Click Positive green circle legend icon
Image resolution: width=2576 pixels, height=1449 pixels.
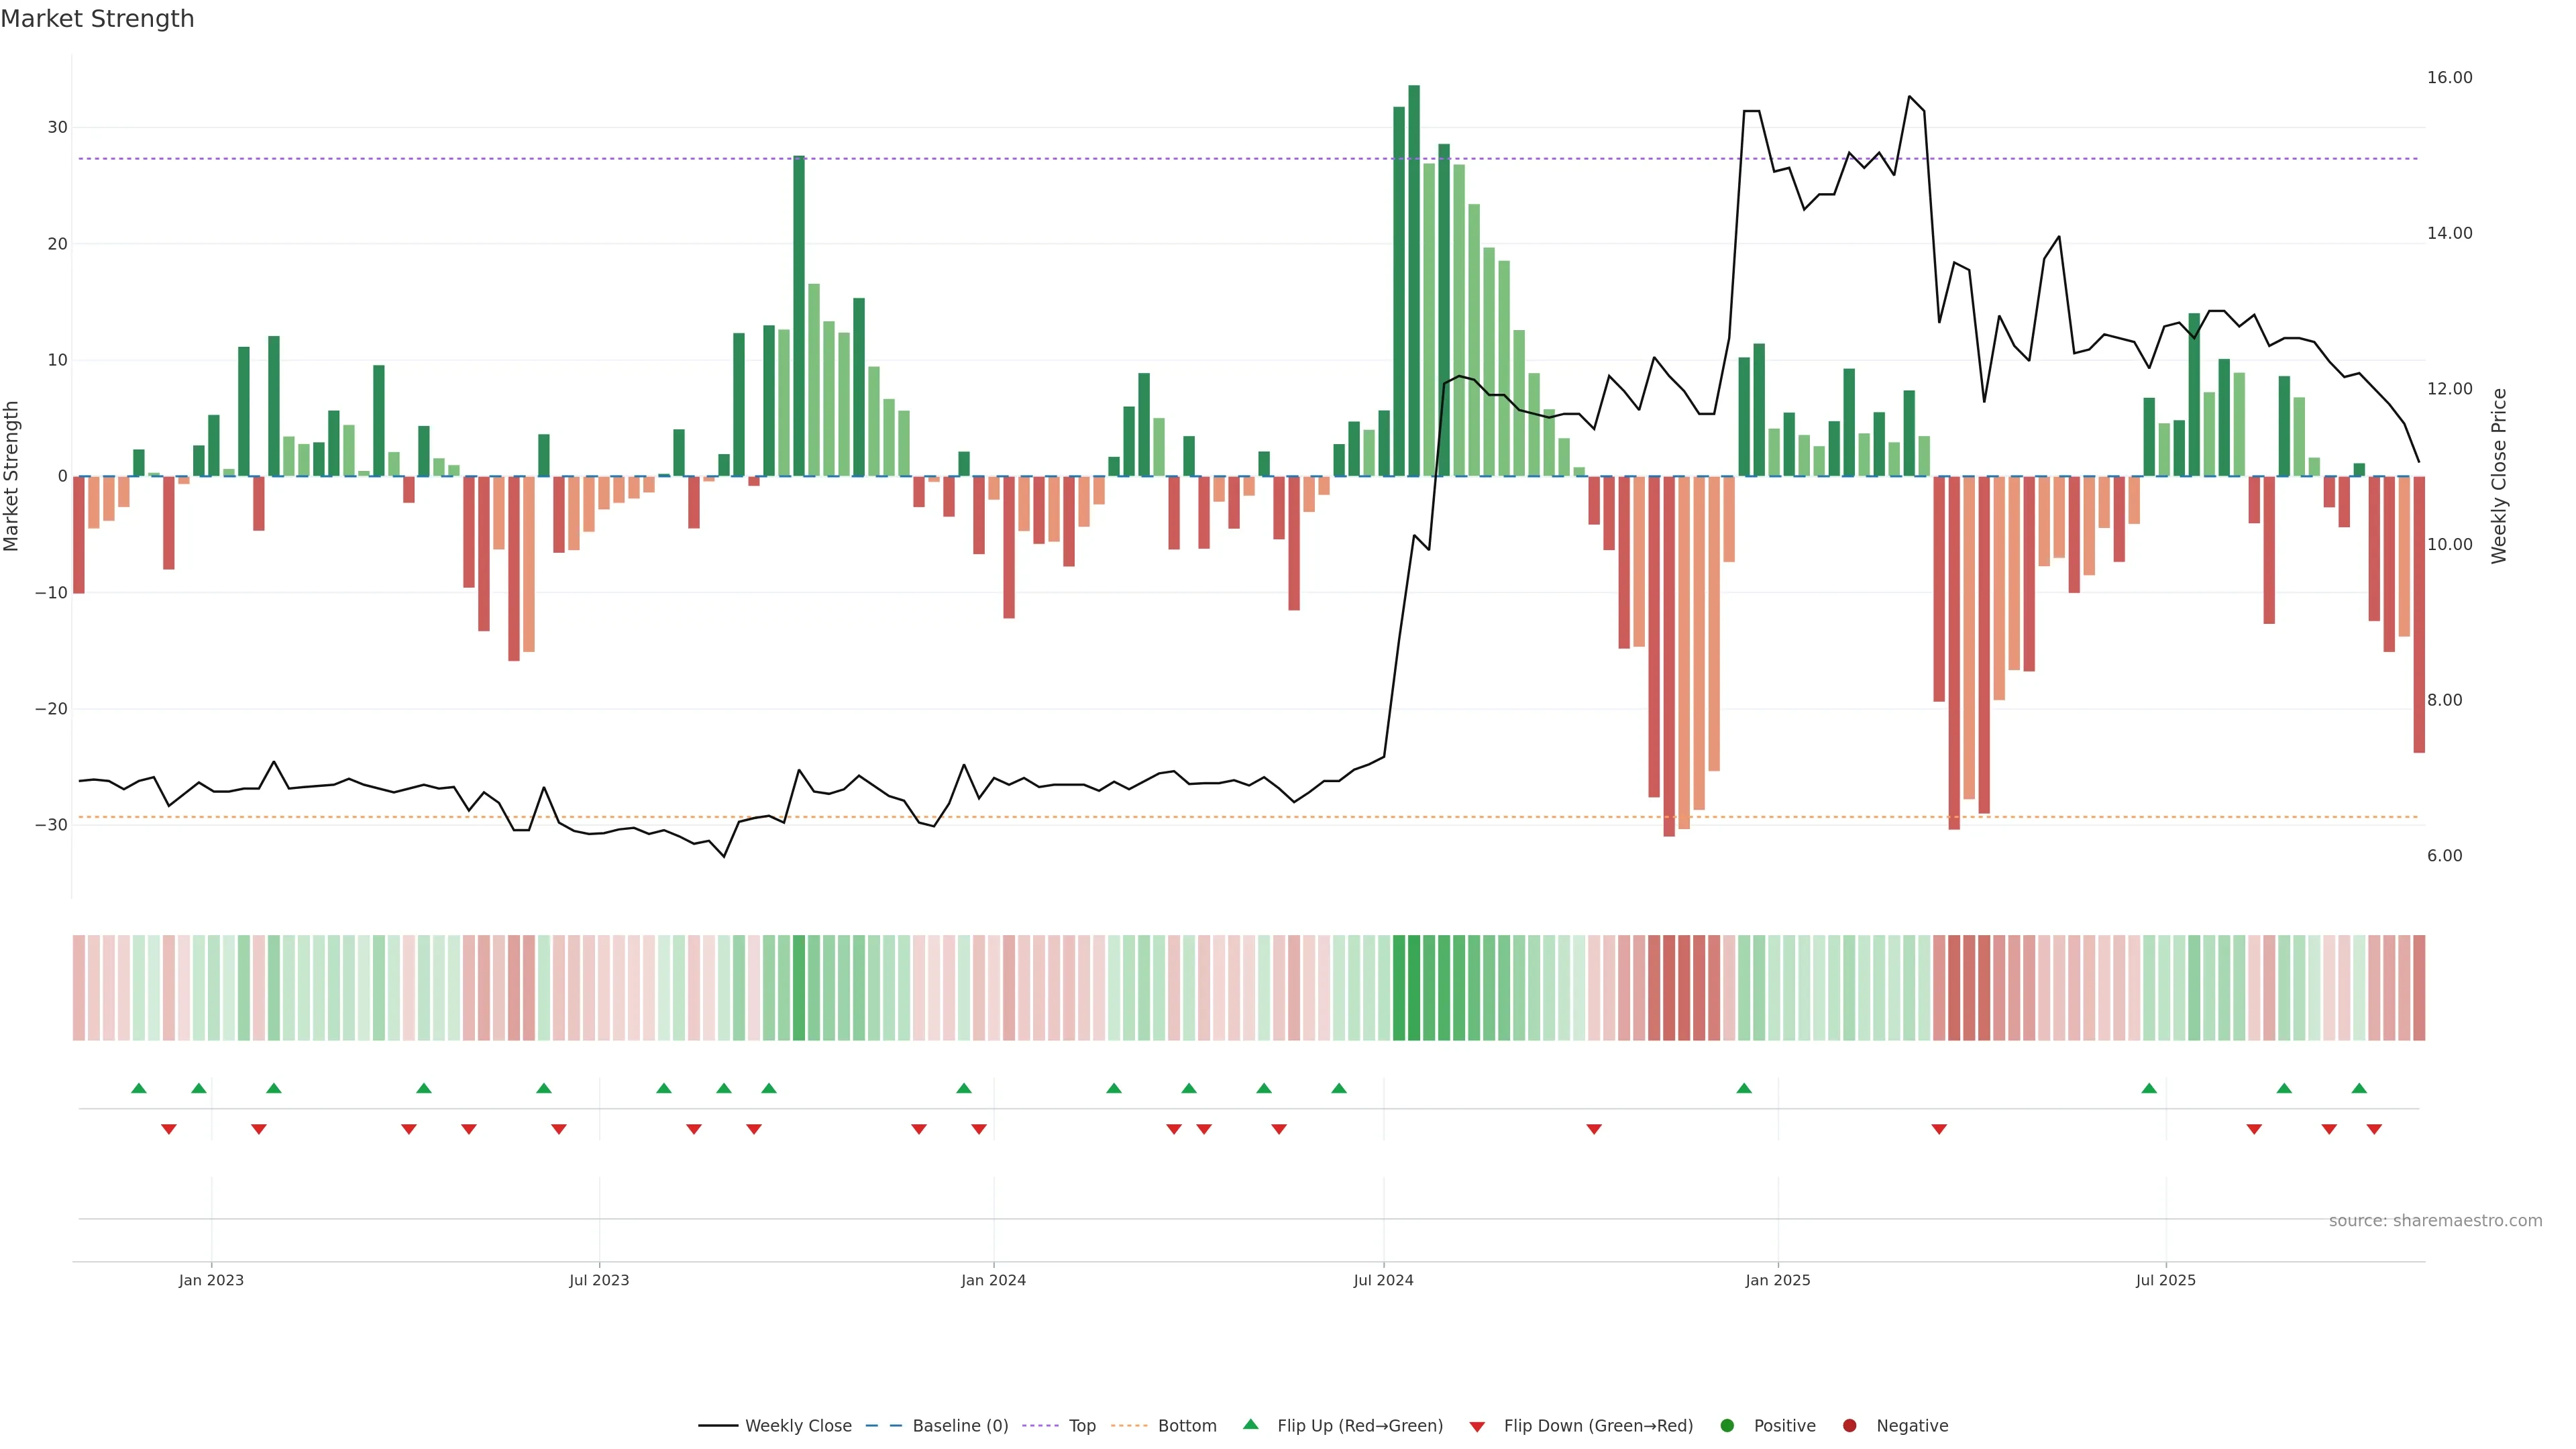tap(1727, 1426)
